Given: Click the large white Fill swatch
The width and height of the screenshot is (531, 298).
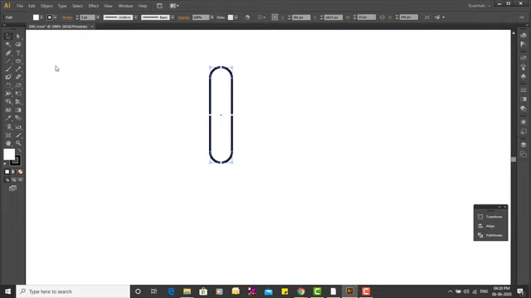Looking at the screenshot, I should (9, 155).
